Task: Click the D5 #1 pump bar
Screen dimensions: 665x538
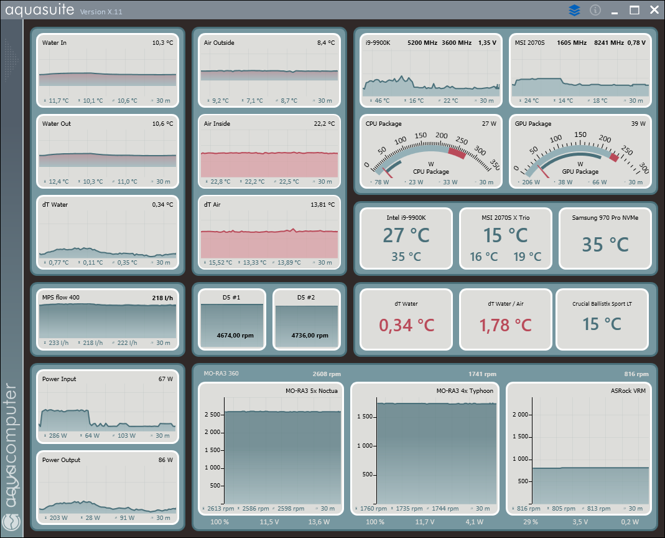Action: pos(232,319)
